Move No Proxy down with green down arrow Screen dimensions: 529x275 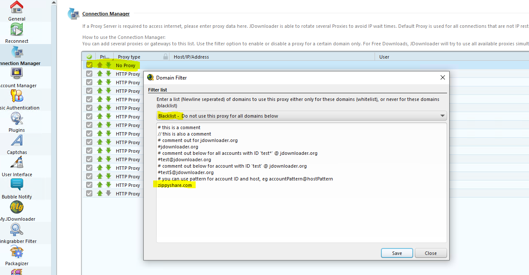(109, 65)
